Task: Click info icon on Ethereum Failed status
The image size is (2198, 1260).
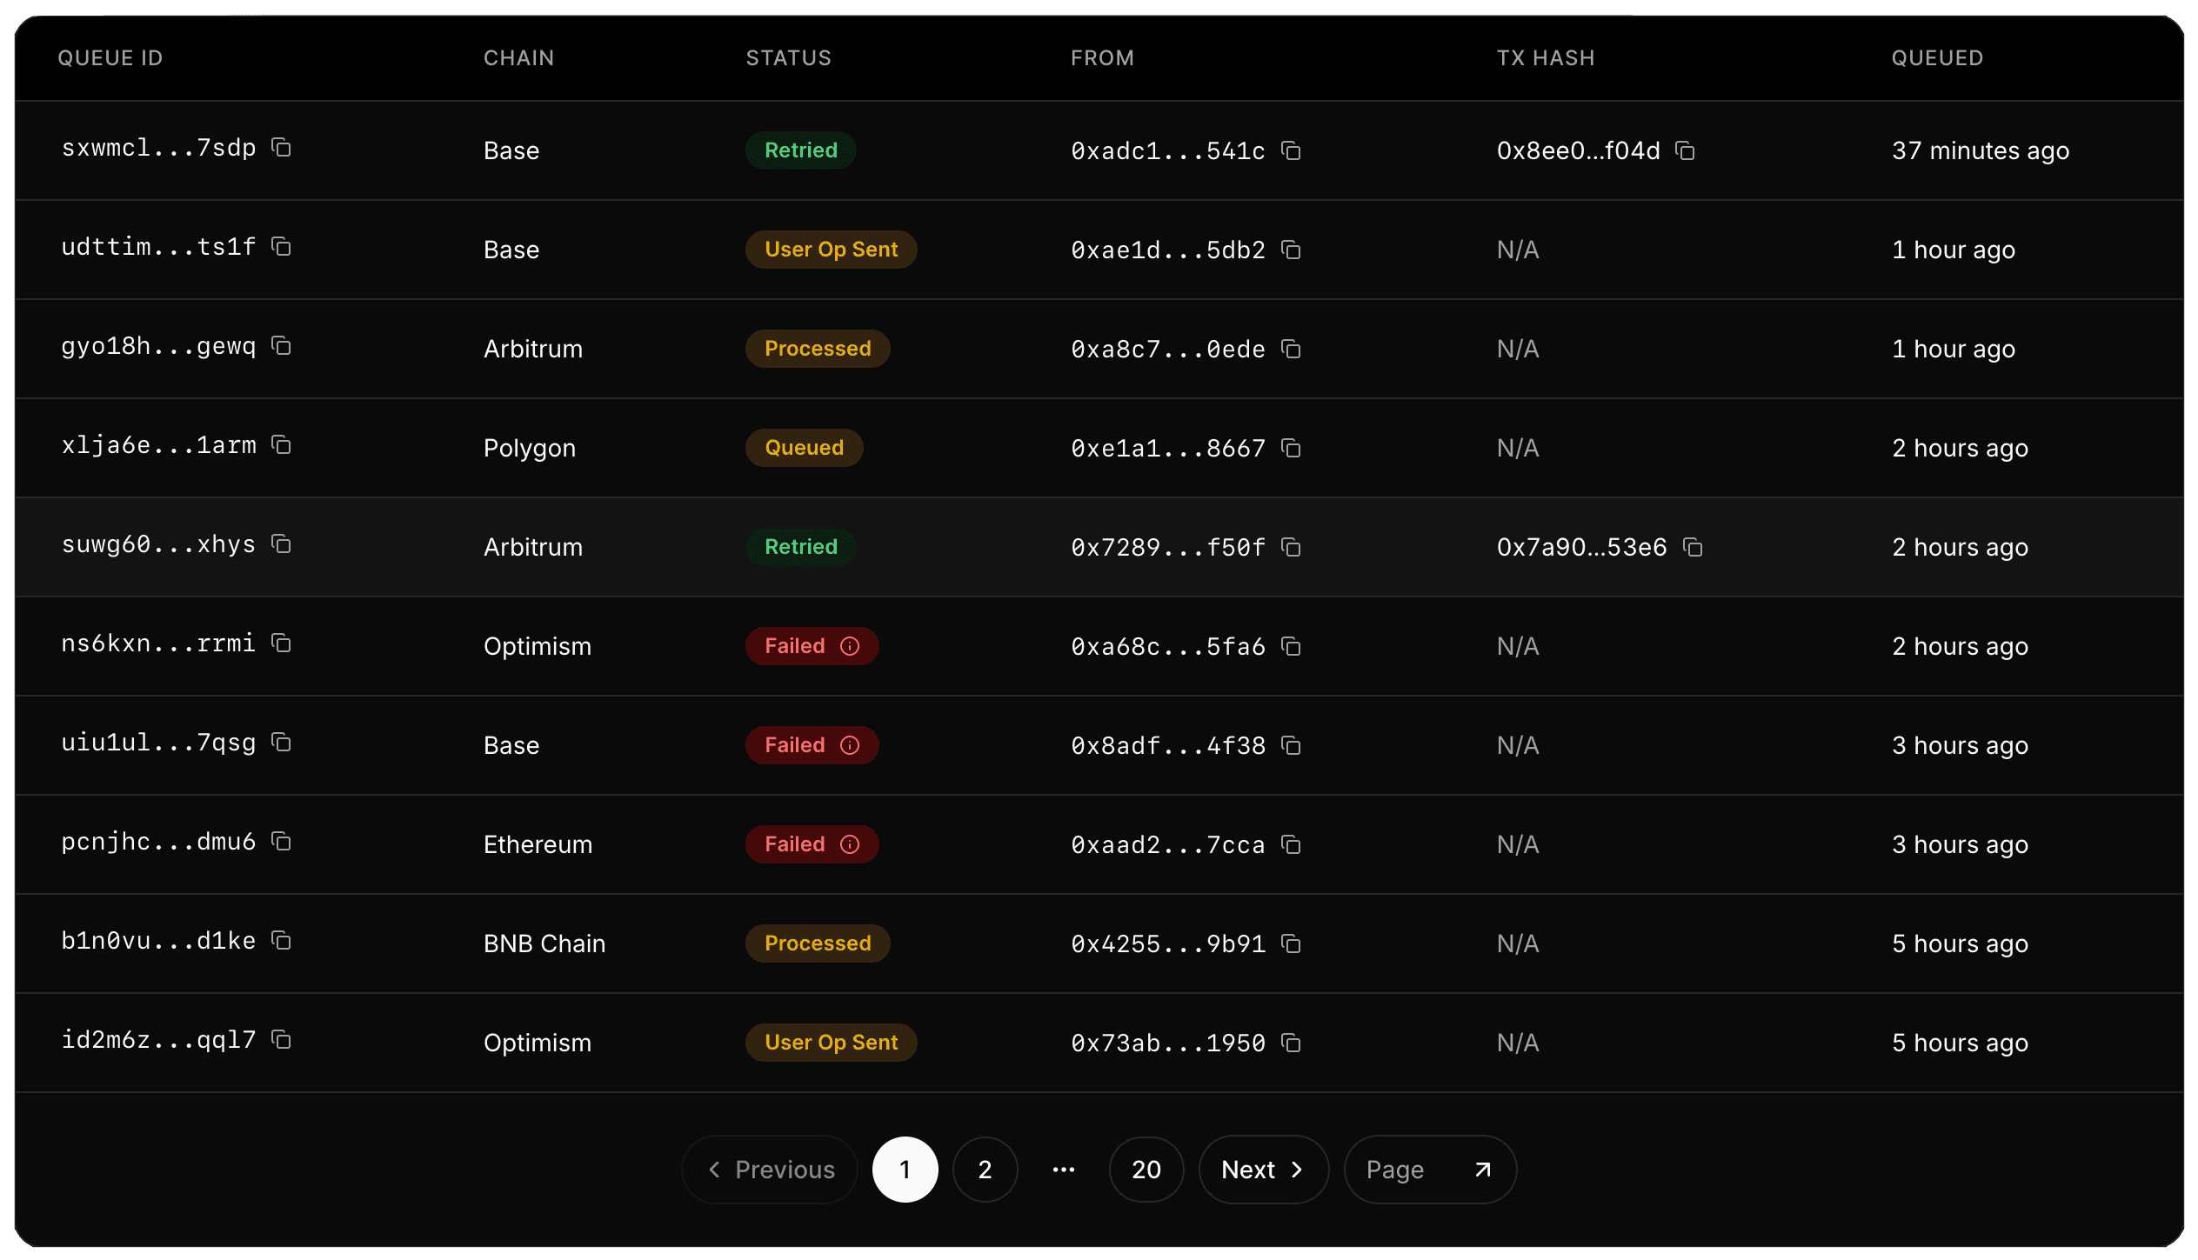Action: [850, 844]
